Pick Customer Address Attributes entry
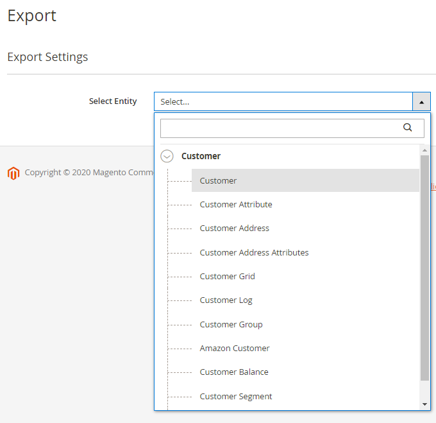Screen dimensions: 436x423 tap(254, 253)
